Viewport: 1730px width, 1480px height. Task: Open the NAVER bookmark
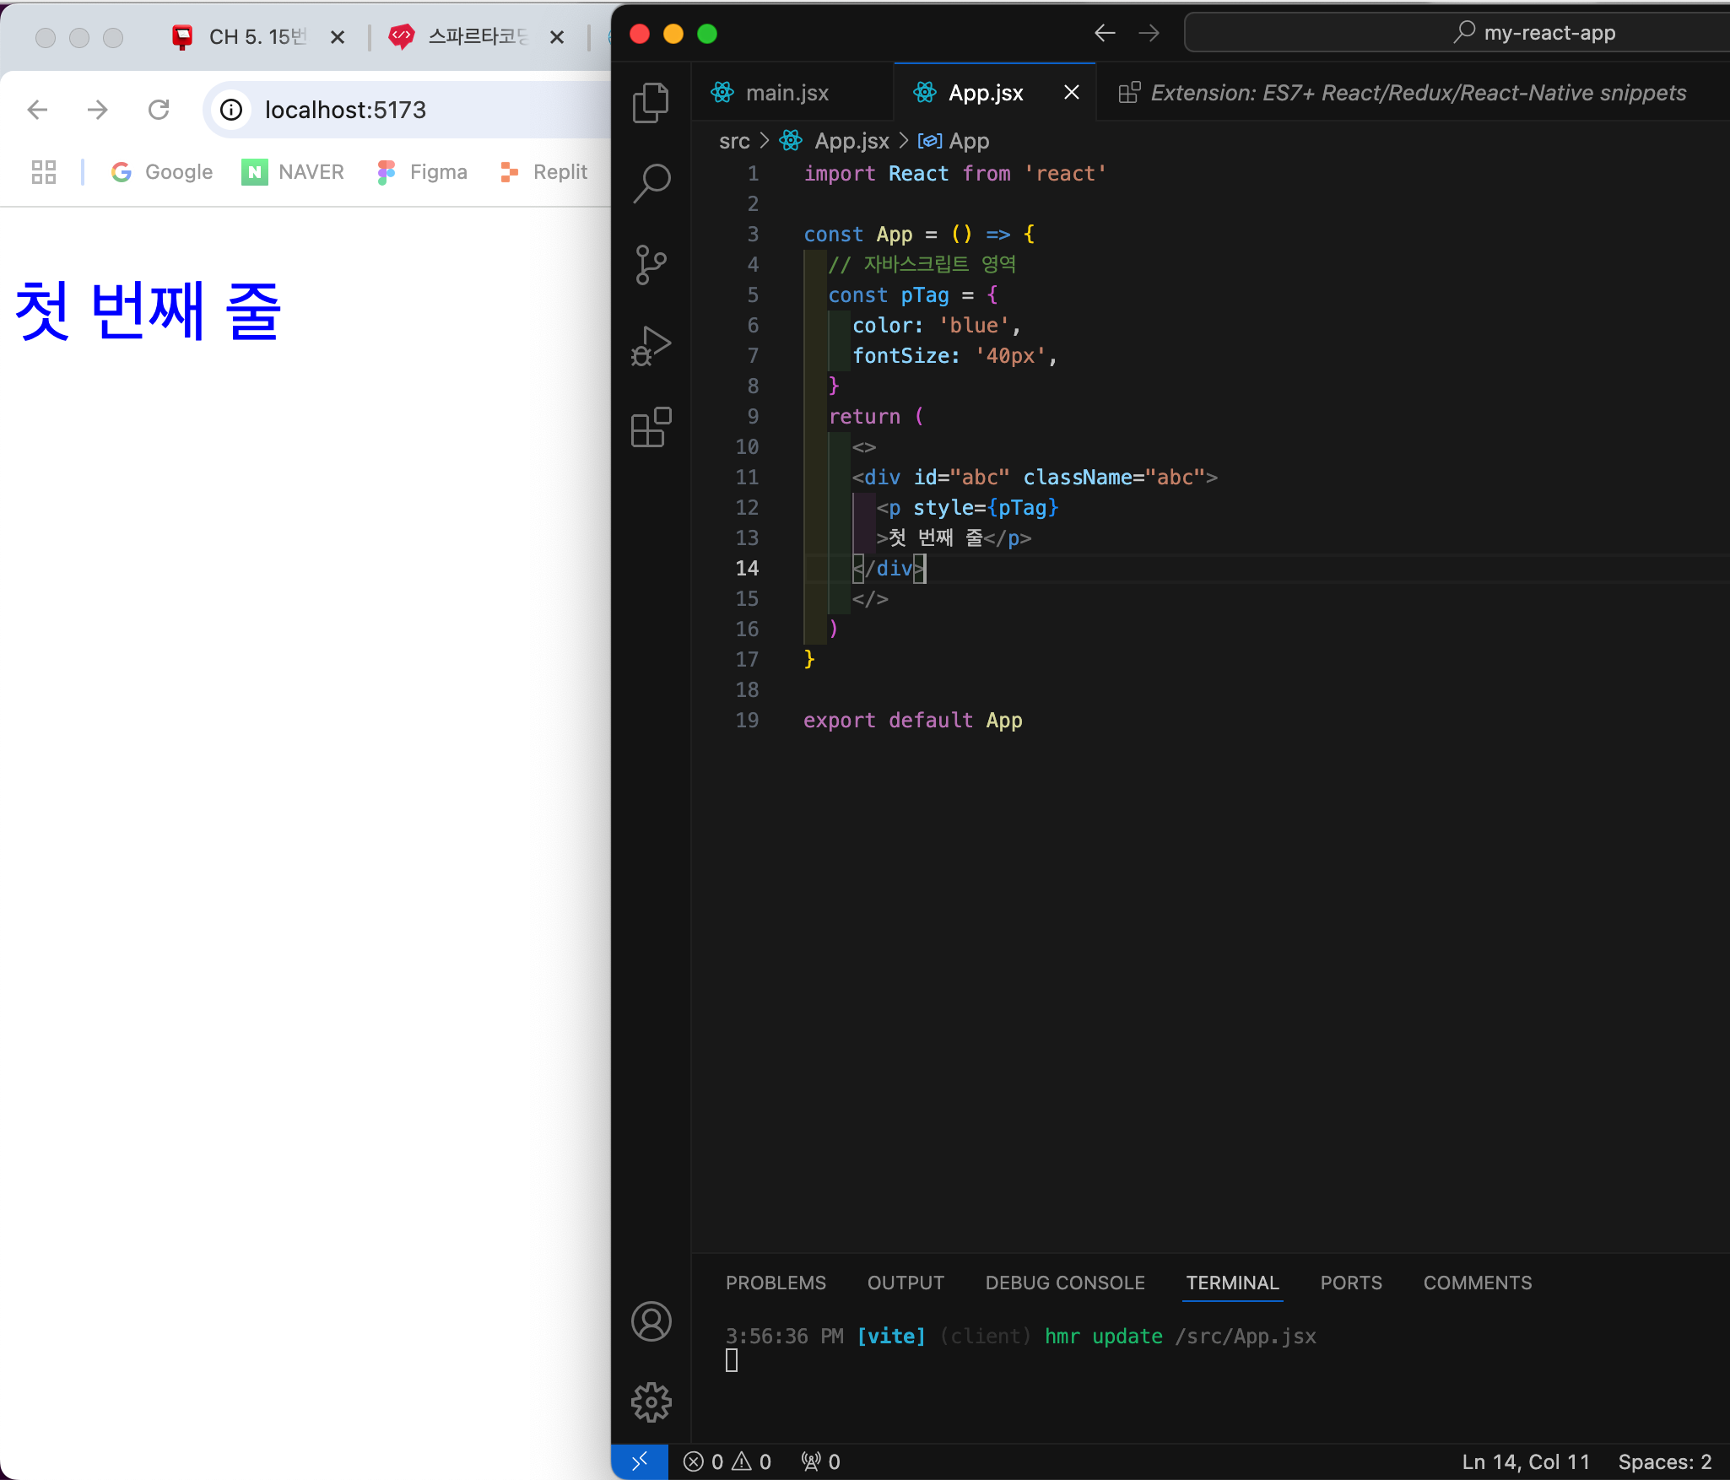coord(294,172)
